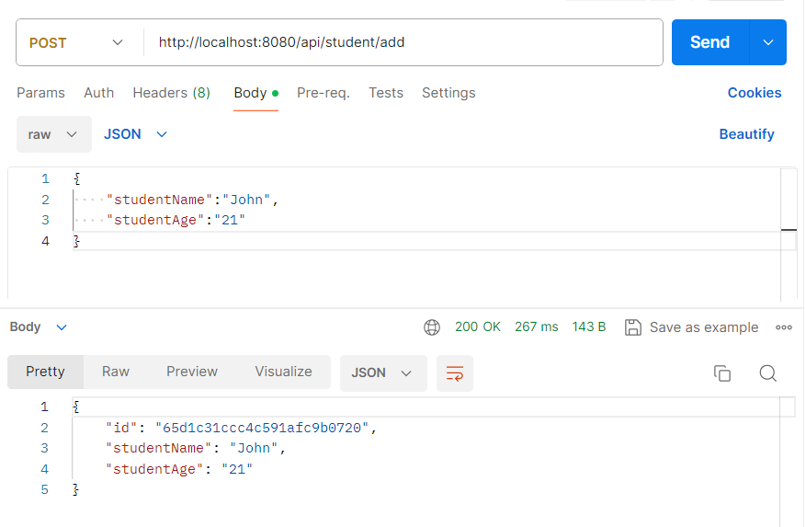This screenshot has width=806, height=527.
Task: Click the search magnifier icon in response
Action: point(768,372)
